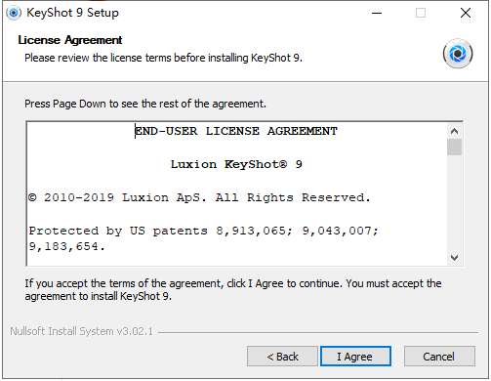Screen dimensions: 491x381
Task: Click the license scrollbar up arrow
Action: [x=454, y=131]
